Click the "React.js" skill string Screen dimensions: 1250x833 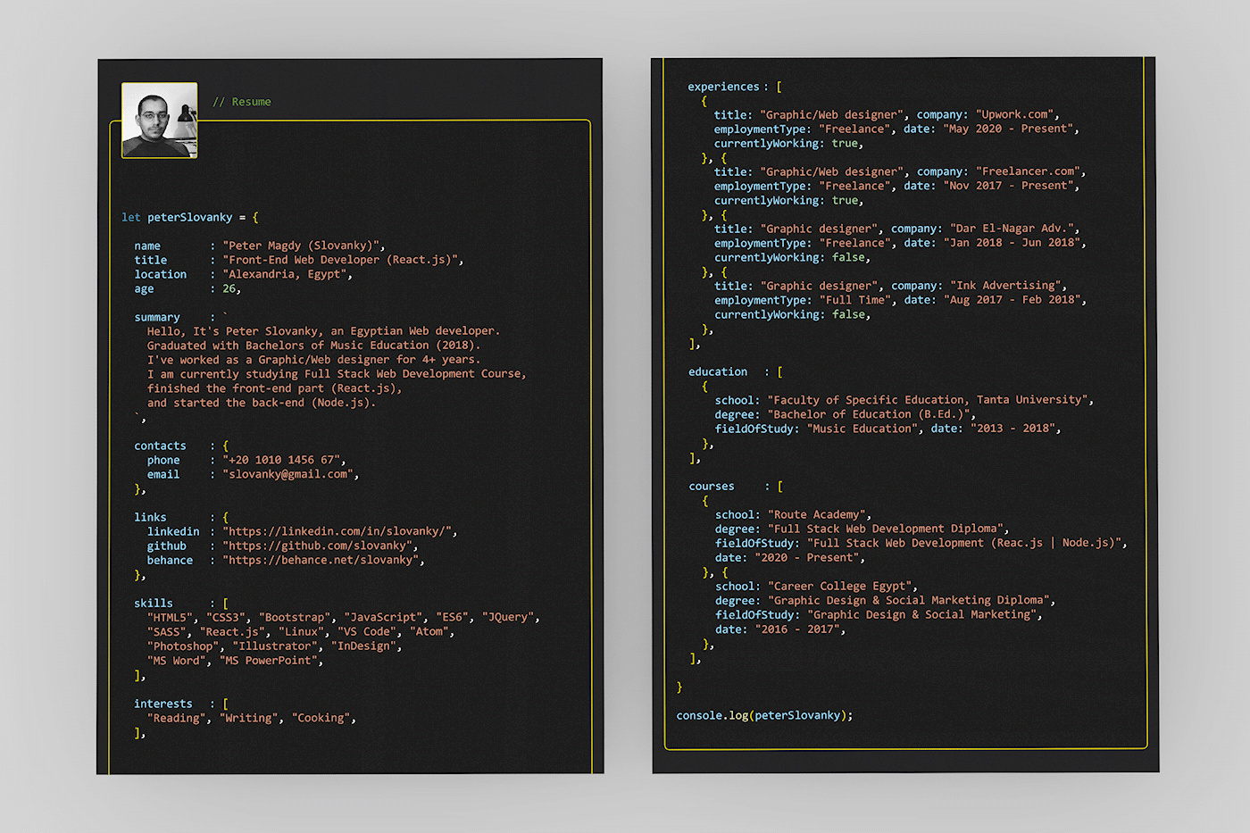(x=235, y=631)
